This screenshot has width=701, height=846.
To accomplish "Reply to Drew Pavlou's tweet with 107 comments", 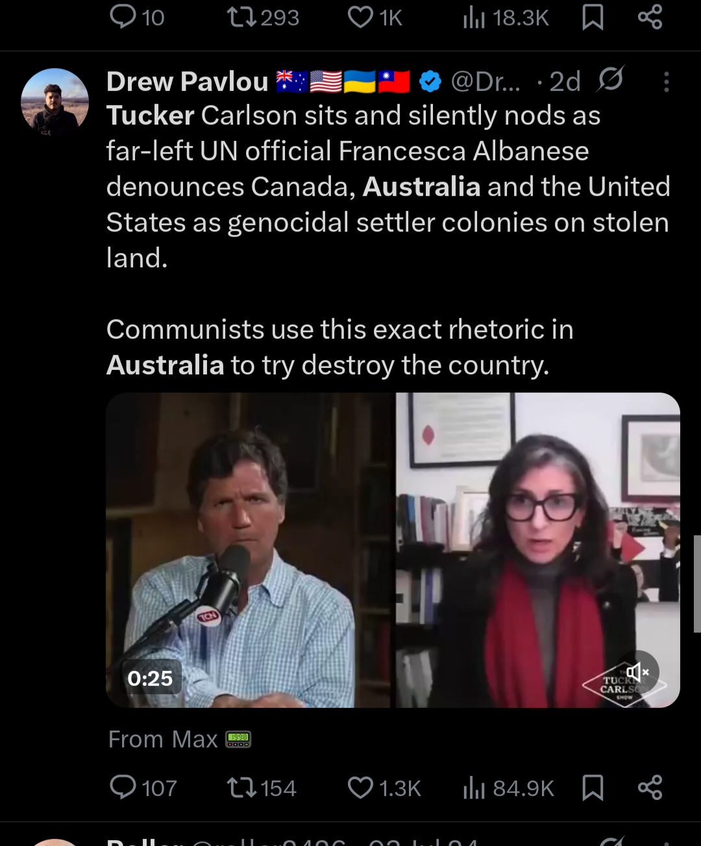I will tap(143, 788).
